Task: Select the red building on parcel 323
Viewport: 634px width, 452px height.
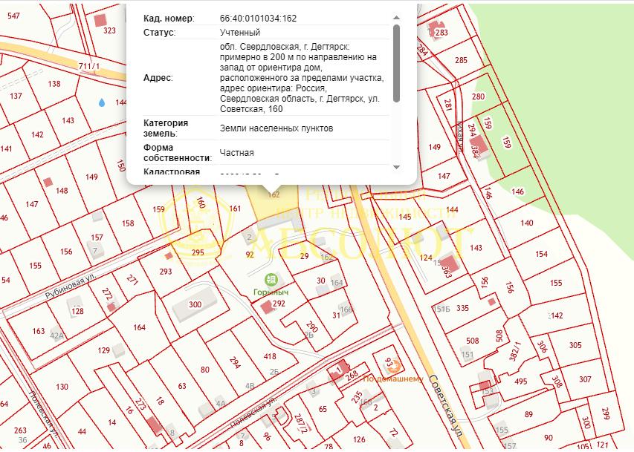Action: coord(100,20)
